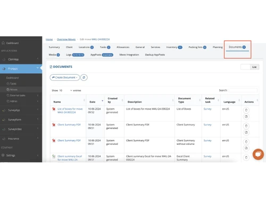Click upper action icon in Client Summary without volume row
This screenshot has height=199, width=266.
[246, 142]
